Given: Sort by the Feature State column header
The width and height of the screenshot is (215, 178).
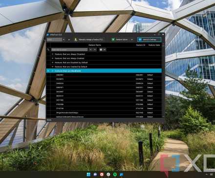Looking at the screenshot, I should click(x=154, y=45).
